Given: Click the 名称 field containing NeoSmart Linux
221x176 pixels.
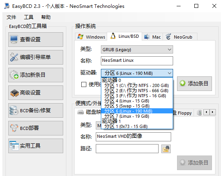Looking at the screenshot, I should (137, 61).
